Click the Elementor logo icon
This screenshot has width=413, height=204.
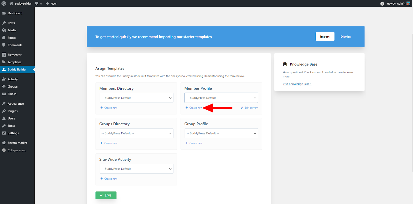coord(4,55)
